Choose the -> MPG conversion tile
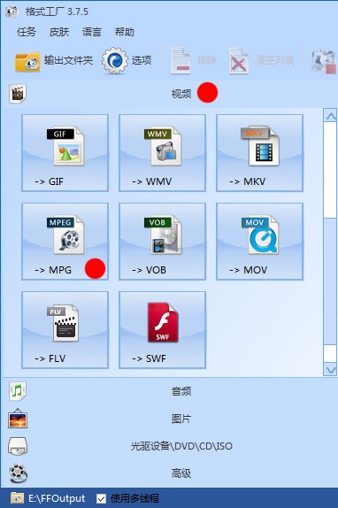Image resolution: width=338 pixels, height=508 pixels. 65,242
